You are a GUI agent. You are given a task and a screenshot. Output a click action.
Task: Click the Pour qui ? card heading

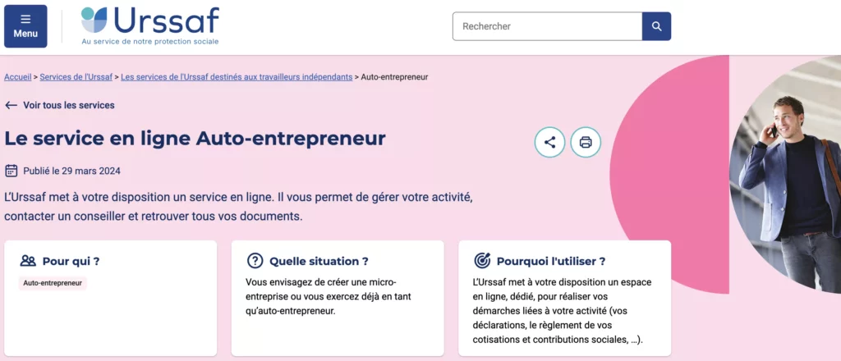71,261
